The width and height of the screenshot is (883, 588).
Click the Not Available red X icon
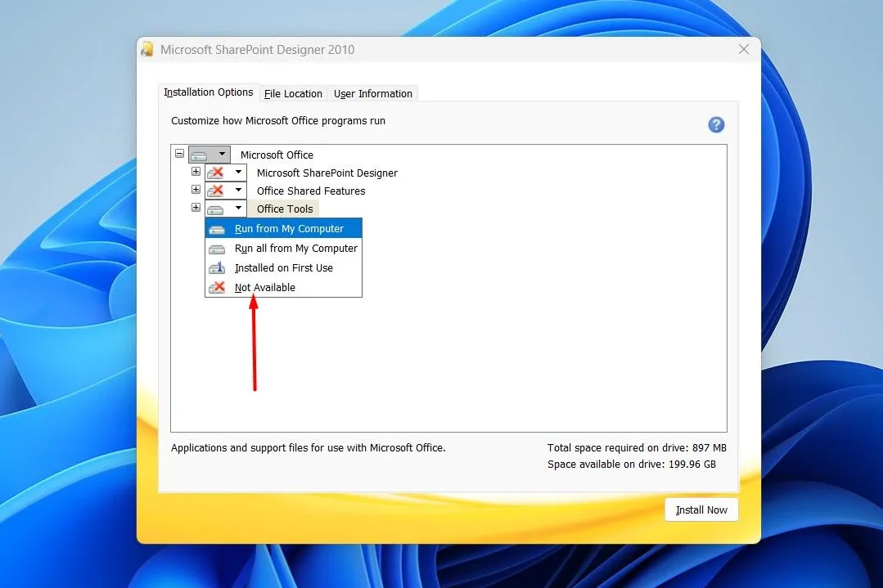[x=217, y=287]
